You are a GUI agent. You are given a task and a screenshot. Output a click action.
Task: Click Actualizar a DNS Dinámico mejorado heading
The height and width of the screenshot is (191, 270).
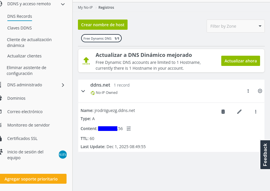[144, 55]
